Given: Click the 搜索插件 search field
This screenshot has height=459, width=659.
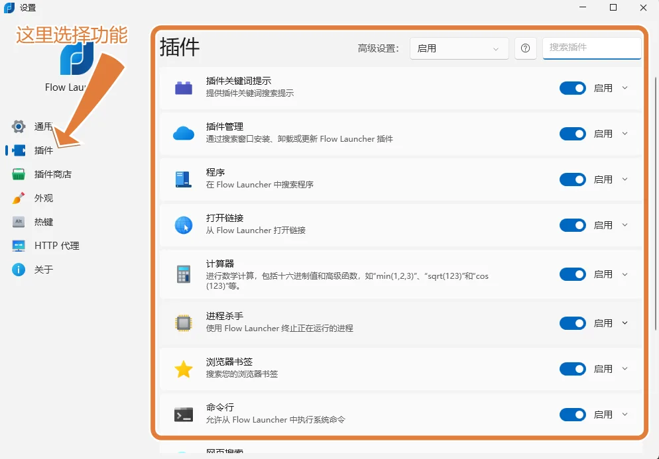Looking at the screenshot, I should 592,48.
